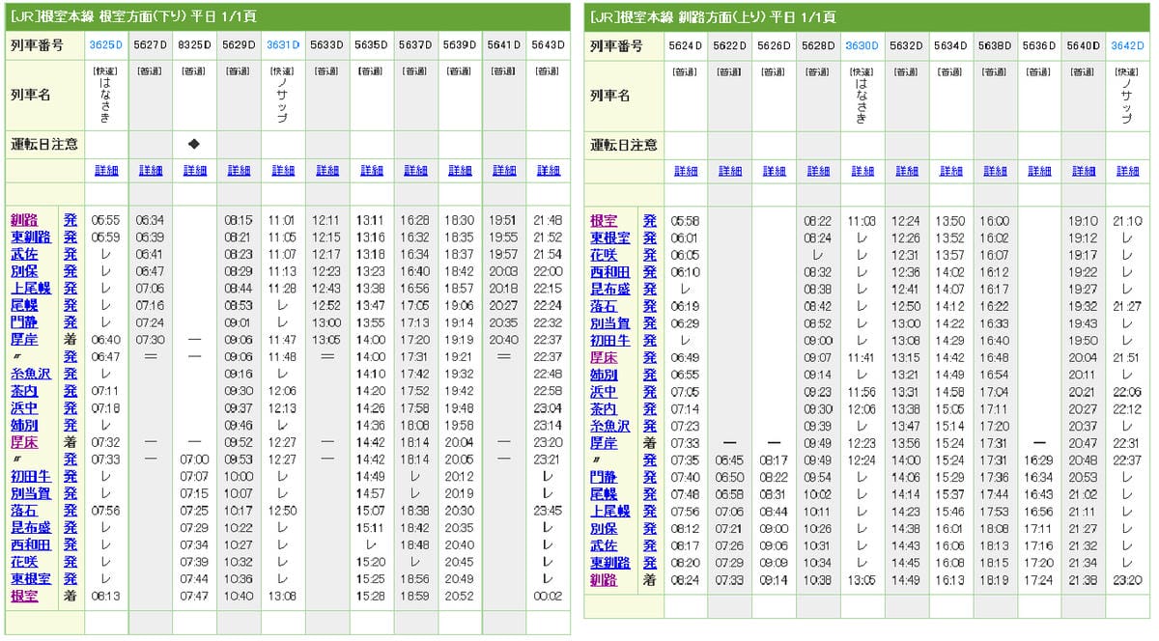The height and width of the screenshot is (641, 1159).
Task: Click 釧路 terminus in 釧路方面 timetable
Action: (604, 579)
